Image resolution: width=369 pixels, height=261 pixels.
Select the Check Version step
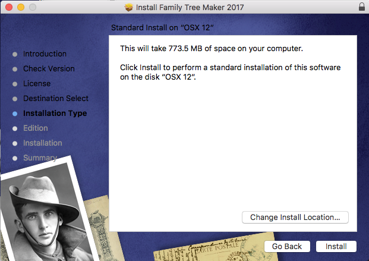click(x=49, y=69)
